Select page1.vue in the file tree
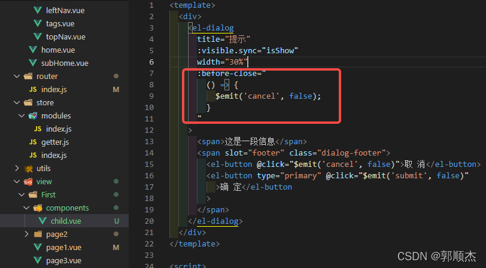This screenshot has width=486, height=268. point(63,247)
